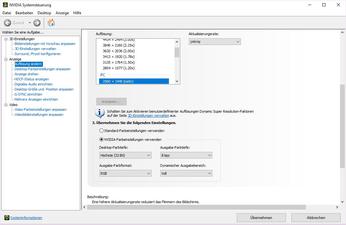The image size is (346, 225).
Task: Click the blue info bubble icon
Action: click(x=99, y=113)
